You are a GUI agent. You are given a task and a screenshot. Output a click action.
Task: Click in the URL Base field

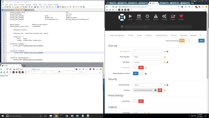pyautogui.click(x=148, y=62)
